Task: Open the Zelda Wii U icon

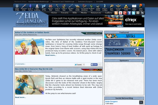Action: (134, 7)
